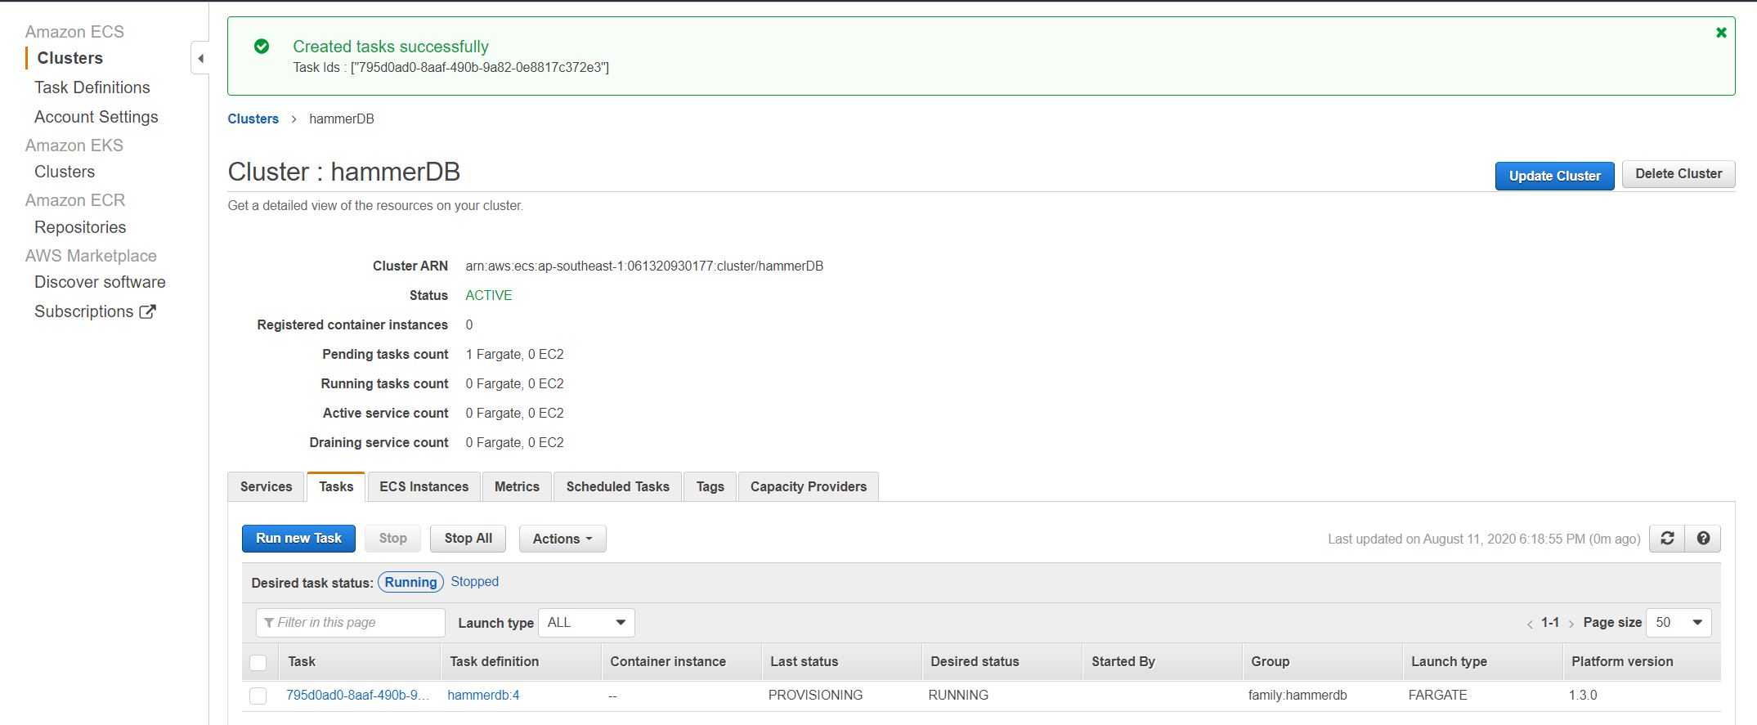1757x725 pixels.
Task: Click the Run new Task button
Action: 298,539
